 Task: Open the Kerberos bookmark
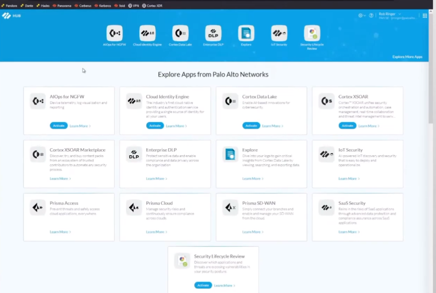[103, 5]
